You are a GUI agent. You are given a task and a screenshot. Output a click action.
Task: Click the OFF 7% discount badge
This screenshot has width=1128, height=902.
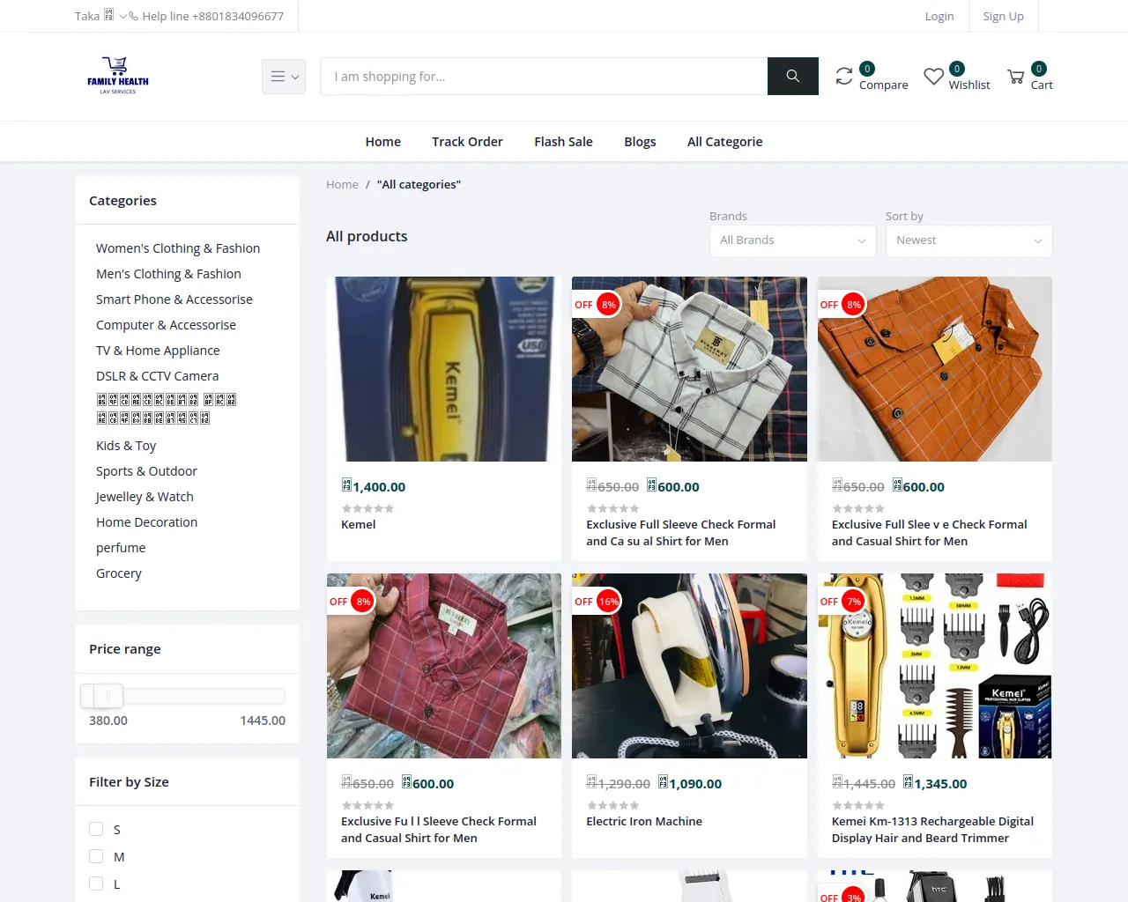pyautogui.click(x=842, y=602)
